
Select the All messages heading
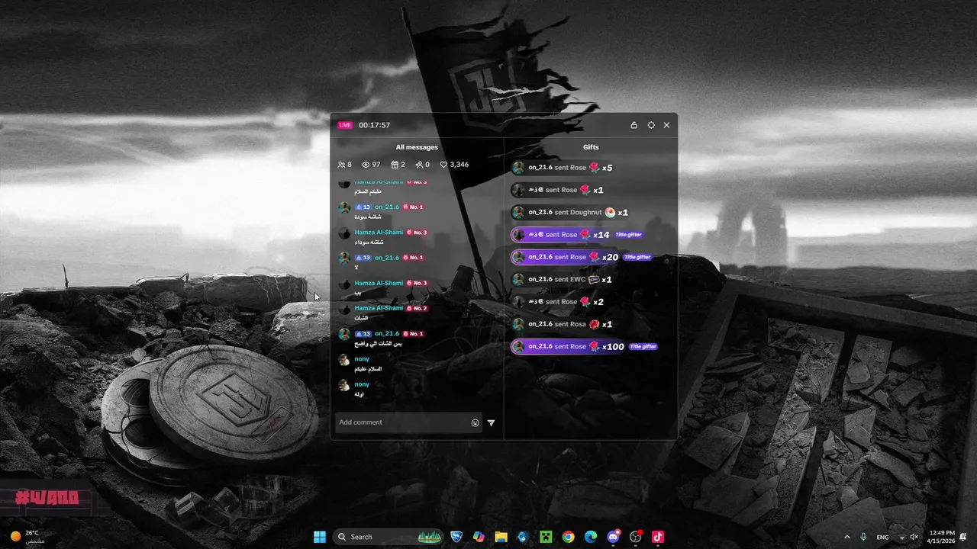click(x=417, y=147)
